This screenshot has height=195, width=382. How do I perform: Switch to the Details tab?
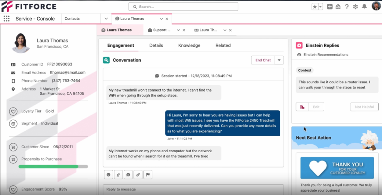[156, 45]
